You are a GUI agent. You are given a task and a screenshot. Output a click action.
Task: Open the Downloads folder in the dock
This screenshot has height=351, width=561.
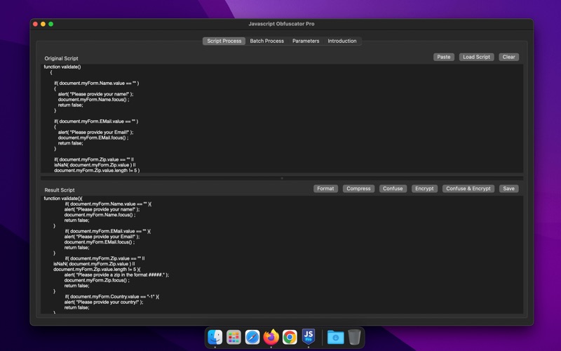(x=335, y=338)
